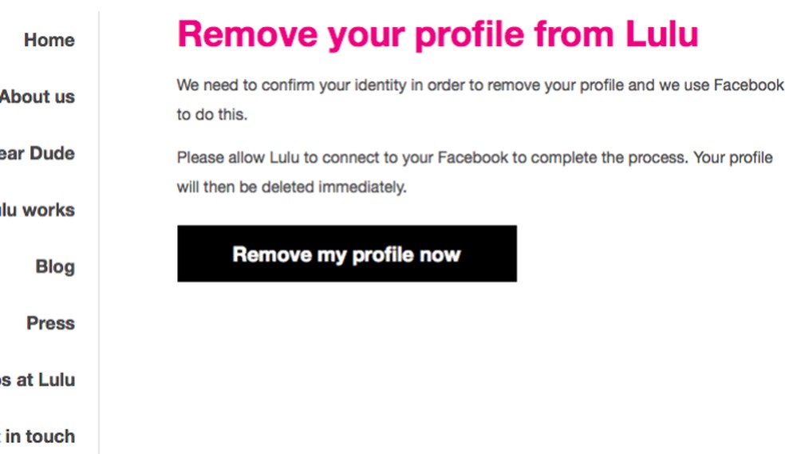Go to the About us page
Image resolution: width=785 pixels, height=454 pixels.
coord(37,97)
